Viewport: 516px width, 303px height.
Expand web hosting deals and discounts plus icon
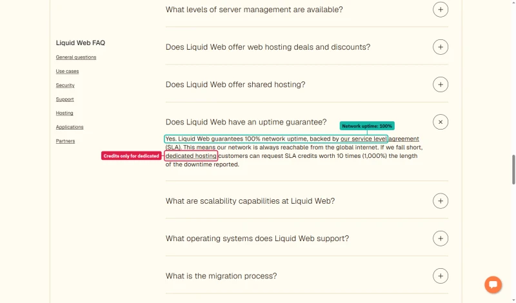pyautogui.click(x=441, y=47)
